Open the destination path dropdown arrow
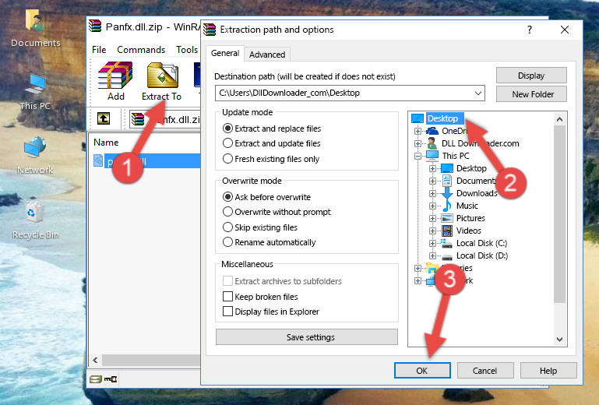Viewport: 599px width, 405px height. point(478,93)
